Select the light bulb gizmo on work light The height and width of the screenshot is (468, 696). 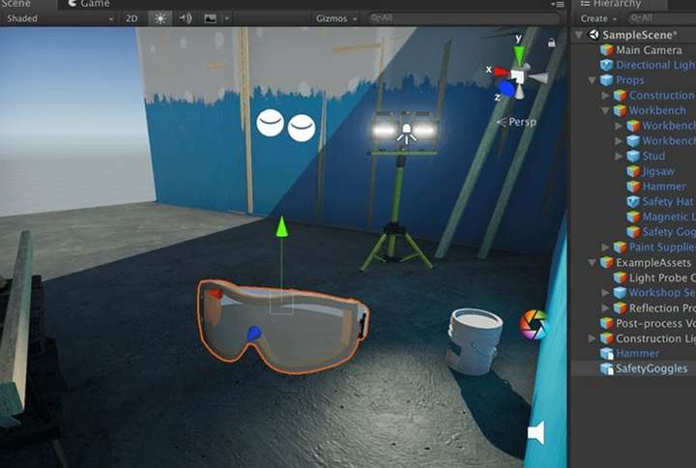coord(406,134)
